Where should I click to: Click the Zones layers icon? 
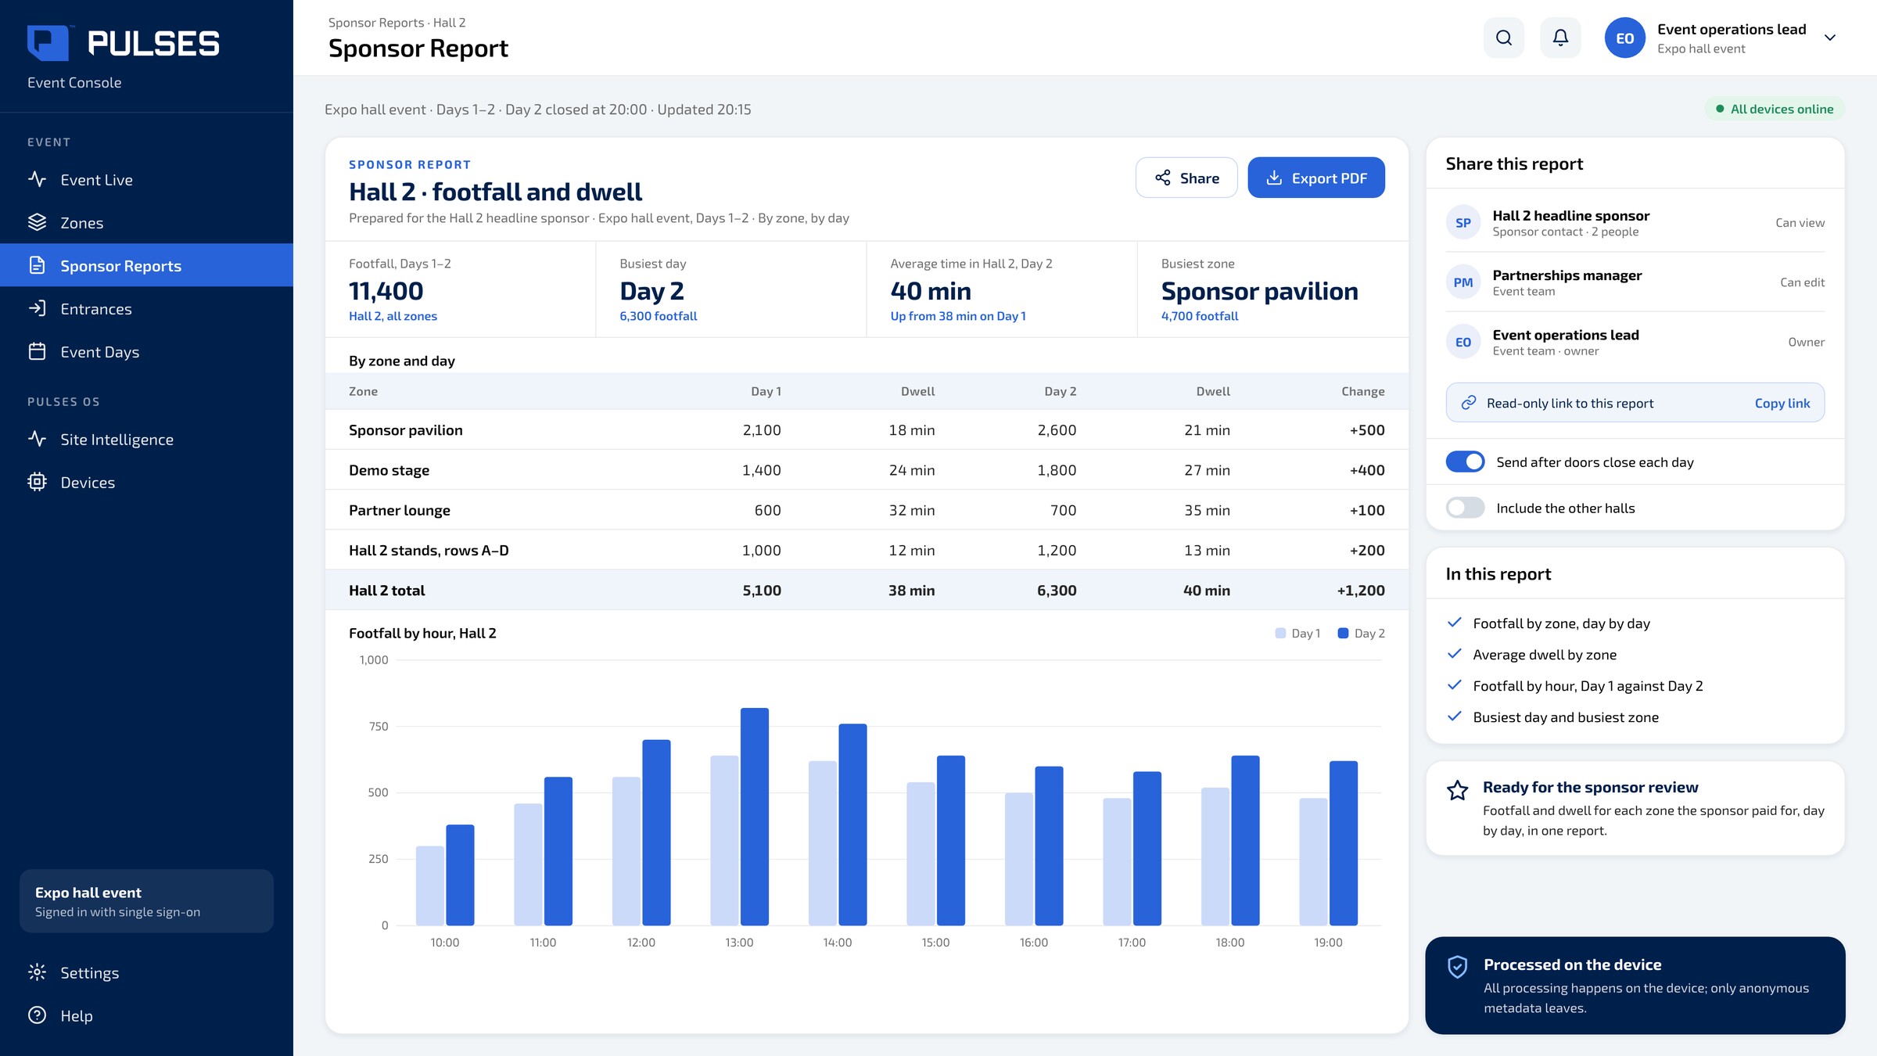coord(37,222)
